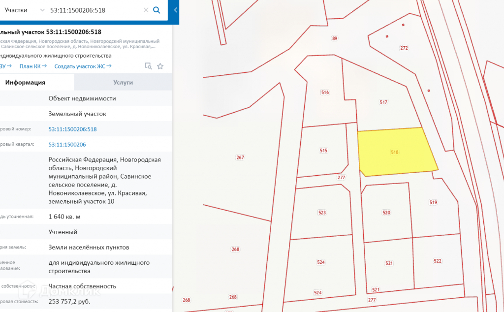504x312 pixels.
Task: Select parcel 520 on the map
Action: click(386, 213)
